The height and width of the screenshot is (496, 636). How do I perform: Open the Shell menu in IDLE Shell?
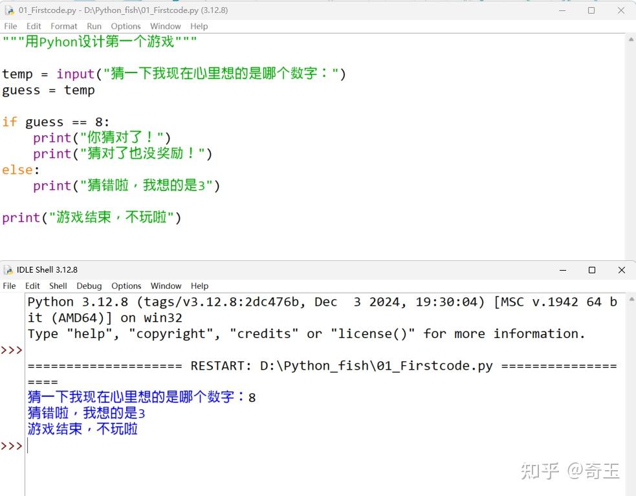58,286
